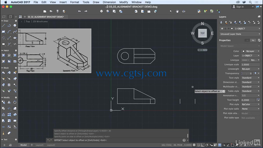Click the 2D Wireframe visual style label

(x=40, y=21)
